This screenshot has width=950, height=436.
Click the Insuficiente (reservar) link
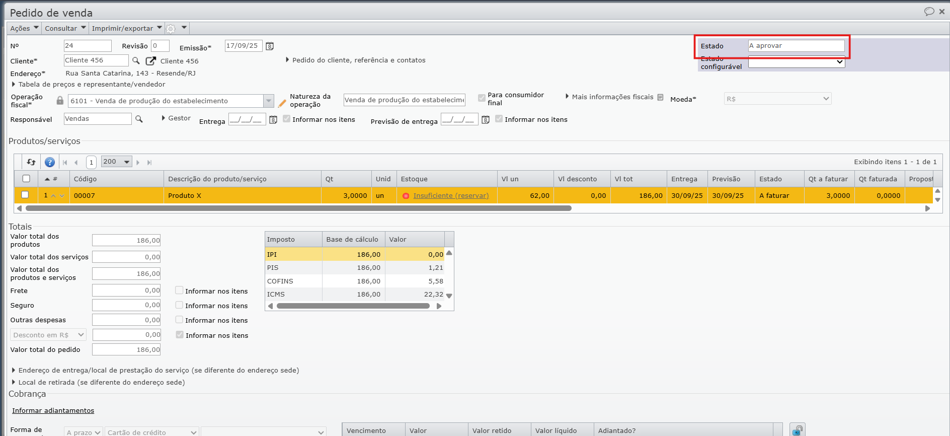(x=451, y=196)
